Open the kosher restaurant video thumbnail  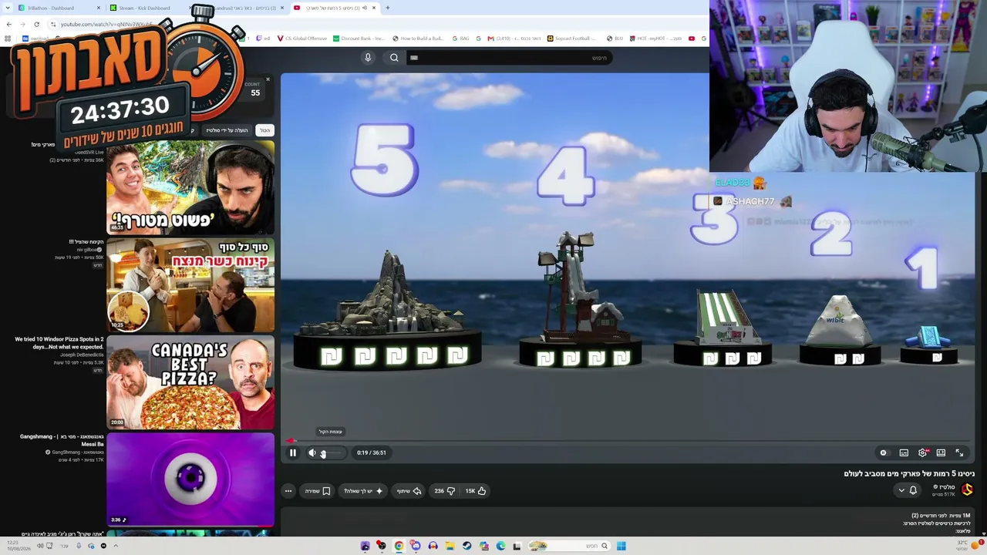[190, 285]
